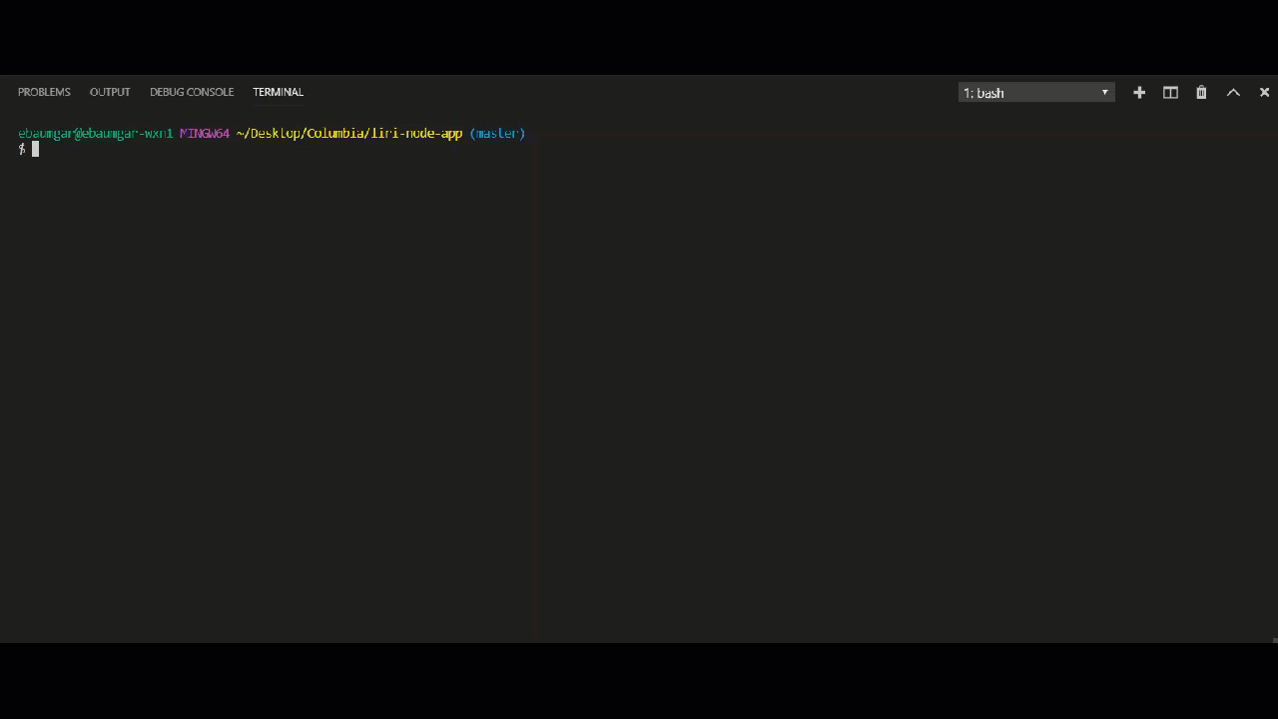Close the terminal panel with X icon
The width and height of the screenshot is (1278, 719).
pyautogui.click(x=1264, y=92)
